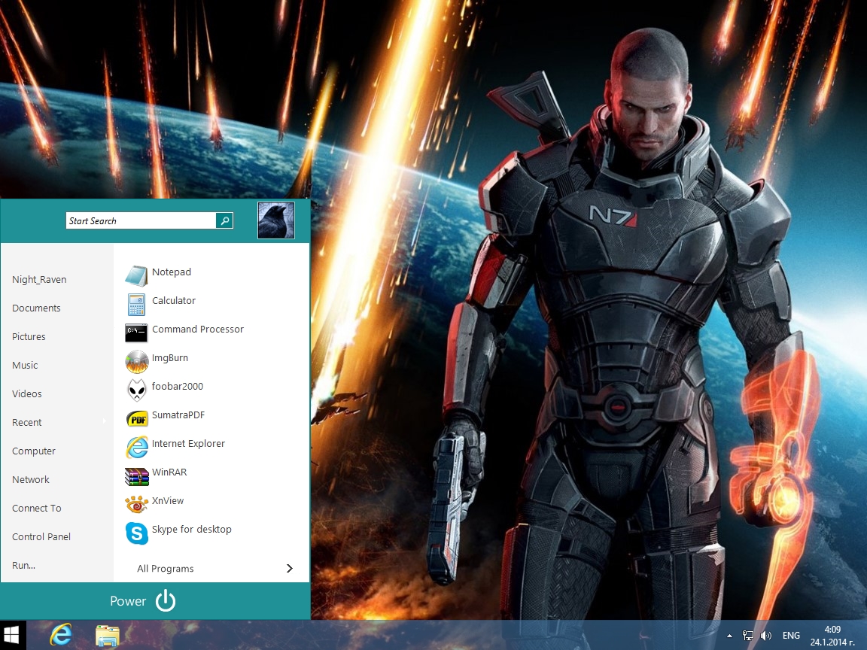Open the All Programs list label
This screenshot has width=867, height=650.
[166, 568]
